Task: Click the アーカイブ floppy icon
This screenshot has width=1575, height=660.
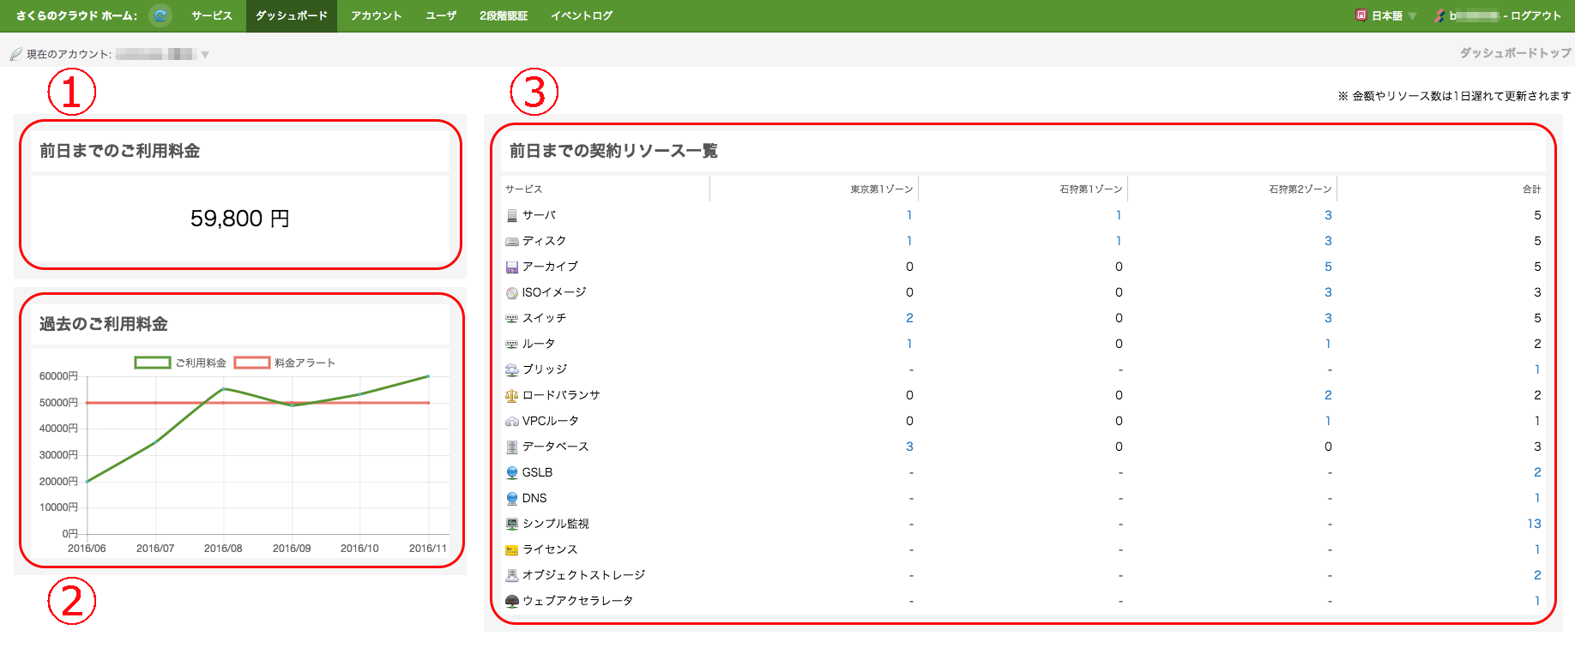Action: (x=512, y=267)
